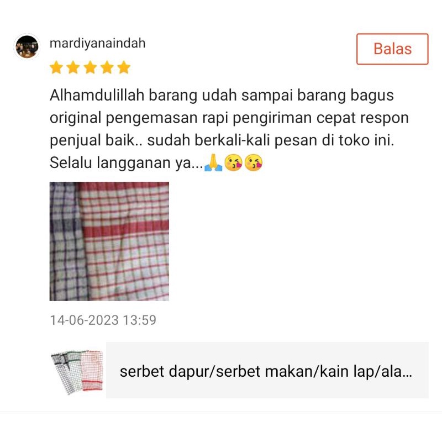Select the second rating star

point(73,67)
